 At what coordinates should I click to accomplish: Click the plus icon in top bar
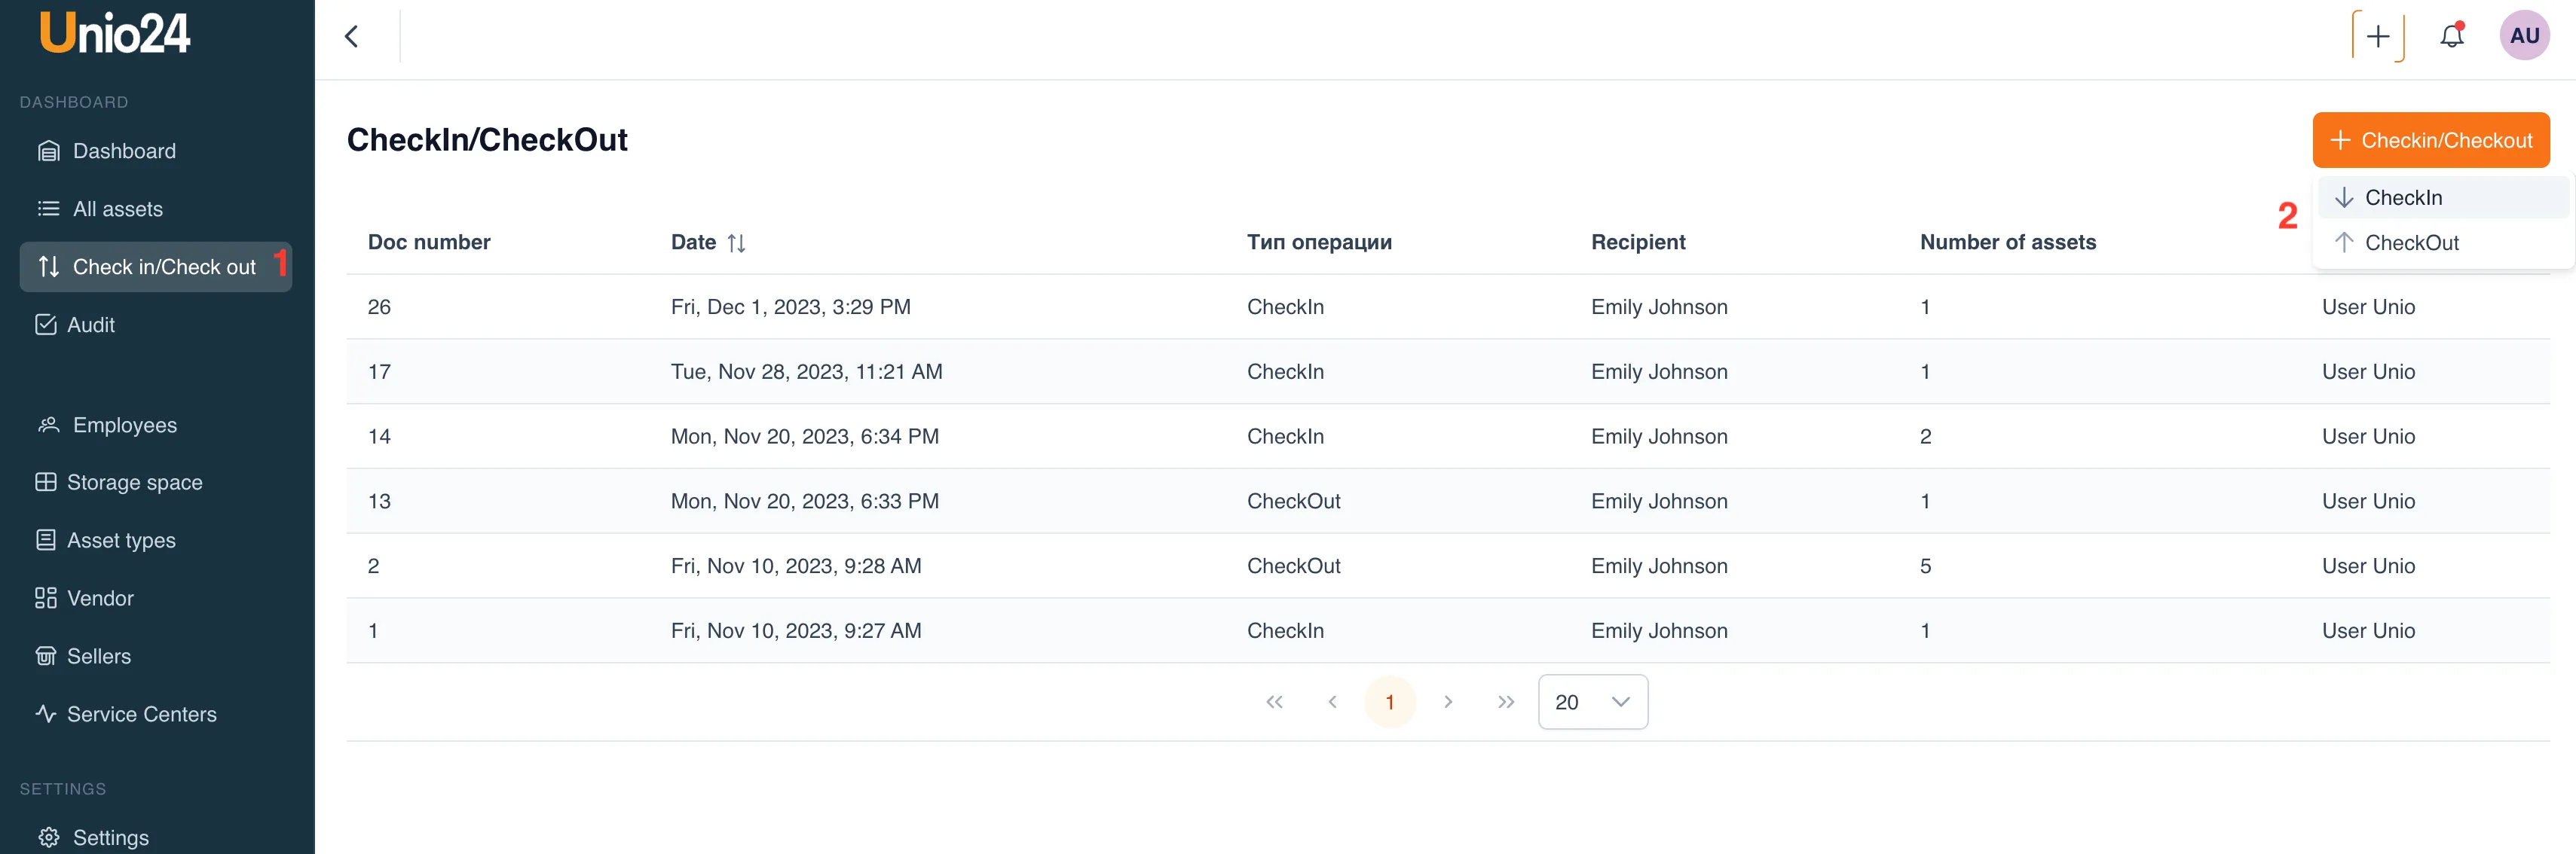coord(2377,37)
